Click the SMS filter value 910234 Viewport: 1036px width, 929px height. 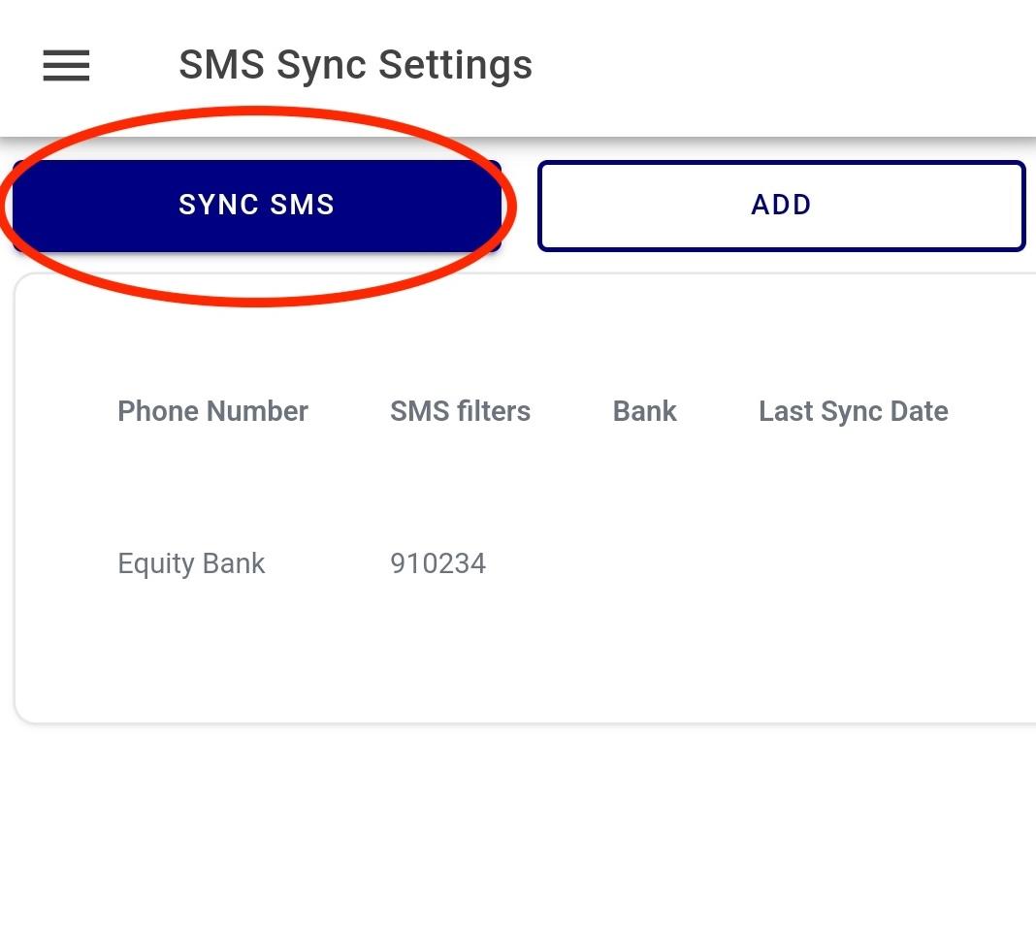click(437, 563)
